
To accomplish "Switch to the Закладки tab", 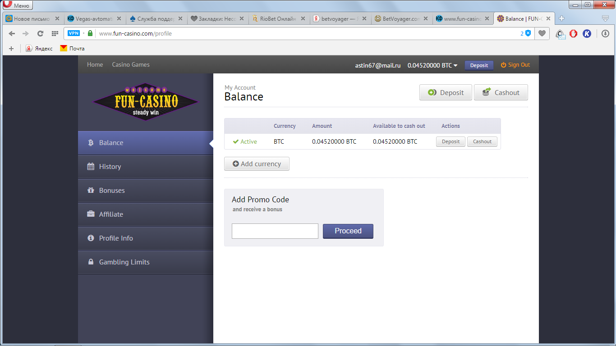I will click(x=217, y=19).
